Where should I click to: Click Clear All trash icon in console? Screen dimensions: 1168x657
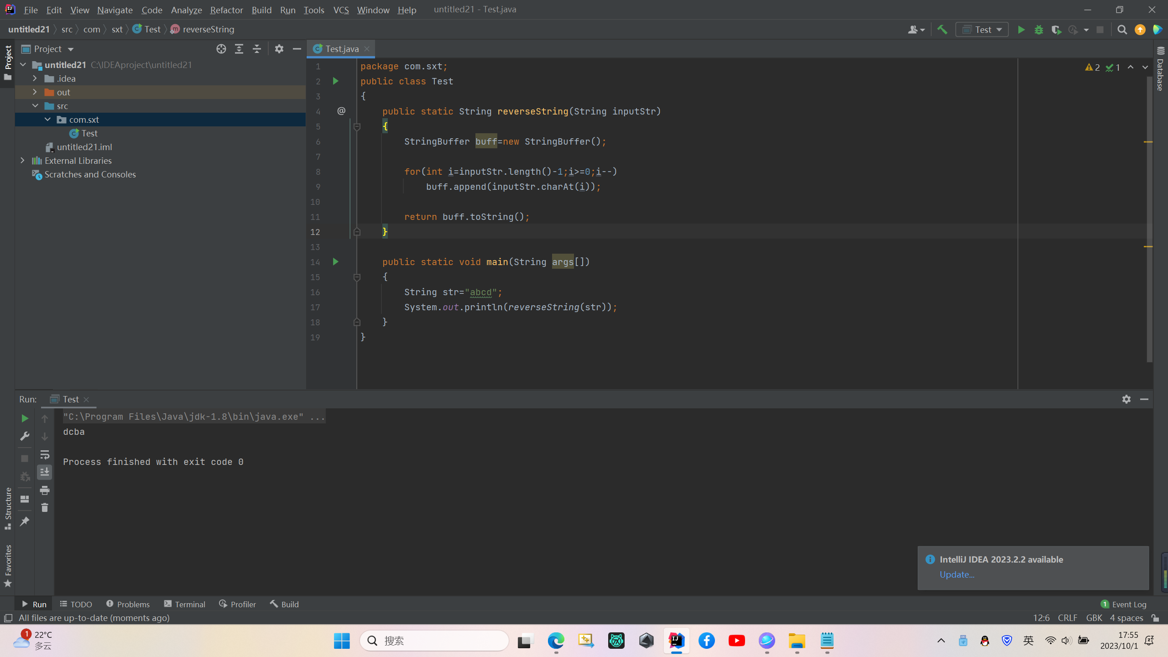(45, 508)
